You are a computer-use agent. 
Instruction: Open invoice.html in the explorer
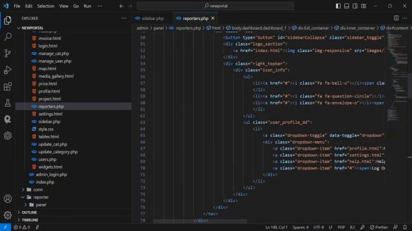click(x=50, y=38)
